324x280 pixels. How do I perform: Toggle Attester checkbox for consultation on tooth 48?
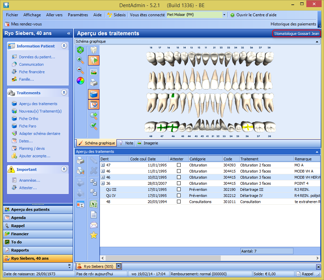click(x=179, y=202)
